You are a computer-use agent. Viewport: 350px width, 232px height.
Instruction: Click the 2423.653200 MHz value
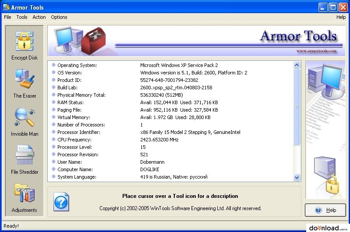tap(159, 140)
